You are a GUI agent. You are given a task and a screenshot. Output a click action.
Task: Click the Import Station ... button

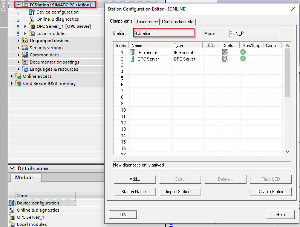[180, 192]
